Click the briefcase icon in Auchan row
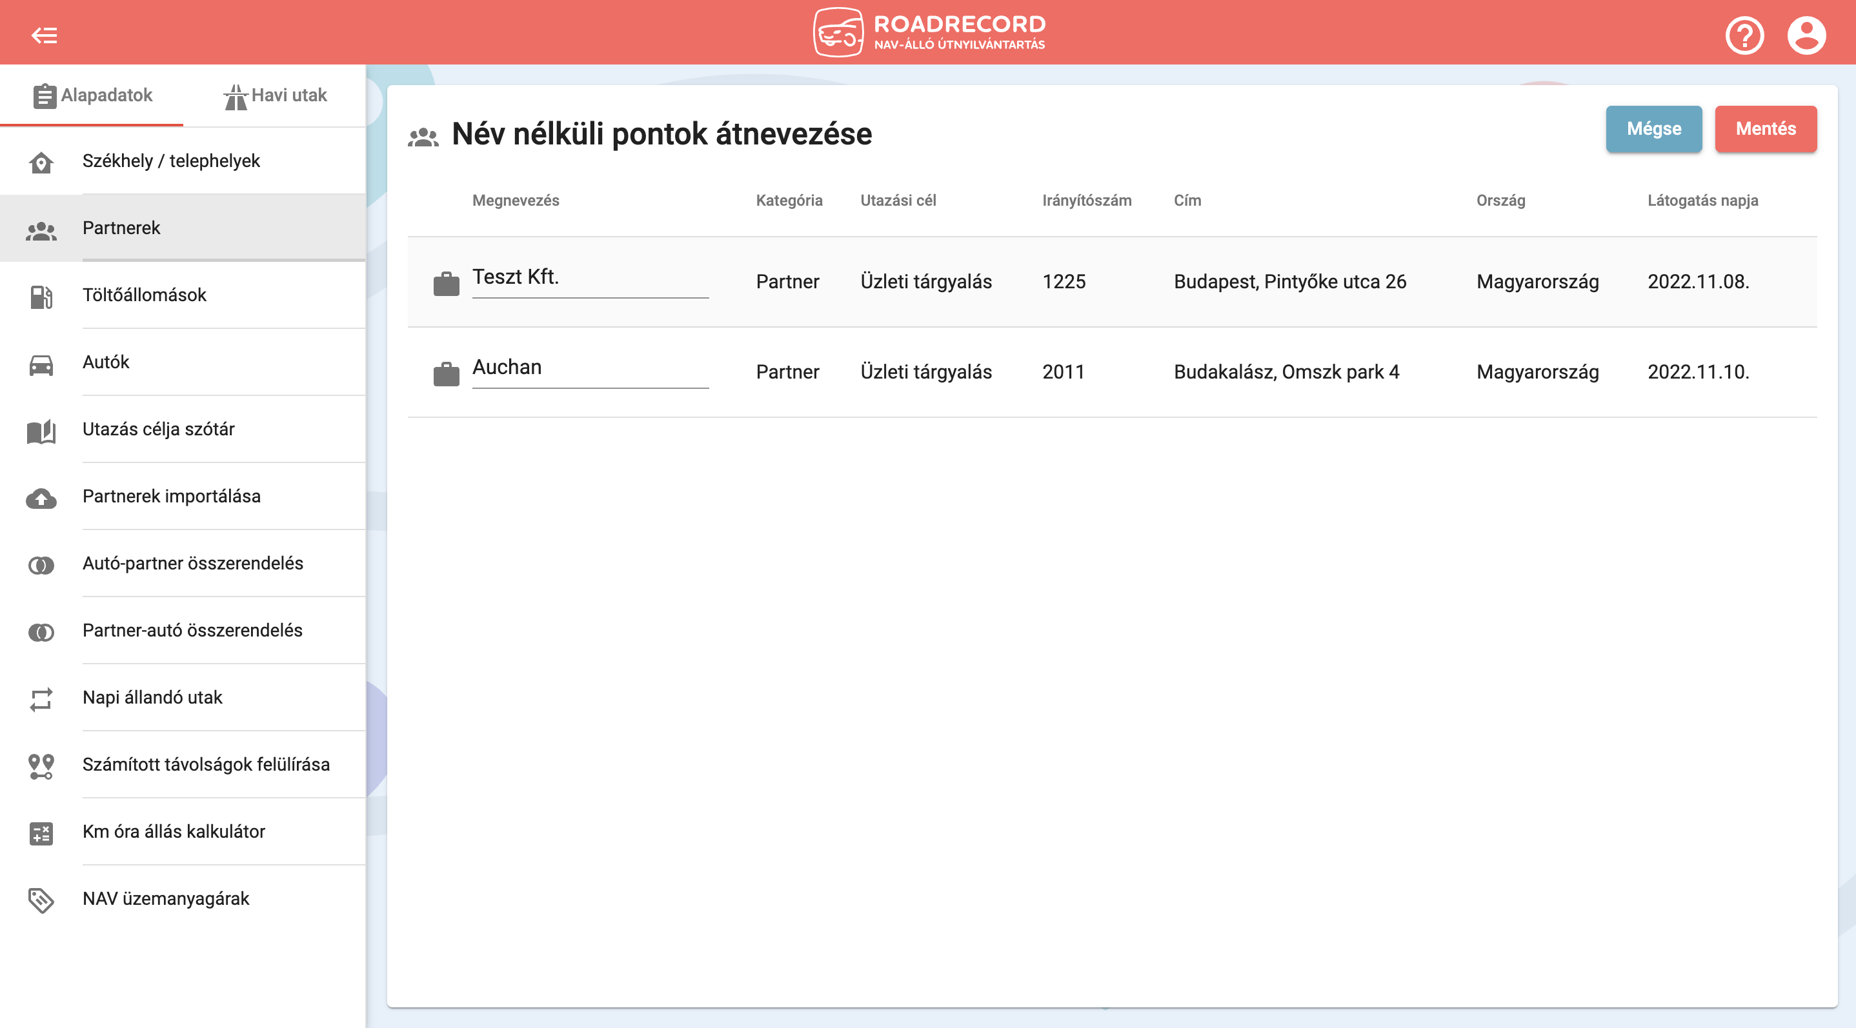Viewport: 1856px width, 1028px height. pyautogui.click(x=446, y=373)
